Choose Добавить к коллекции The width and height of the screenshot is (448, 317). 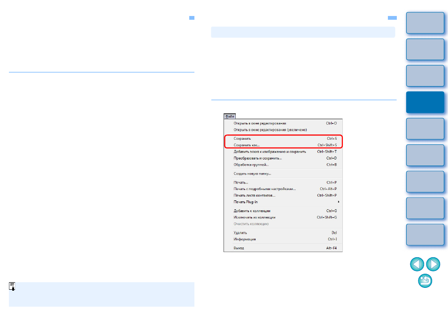pyautogui.click(x=283, y=211)
